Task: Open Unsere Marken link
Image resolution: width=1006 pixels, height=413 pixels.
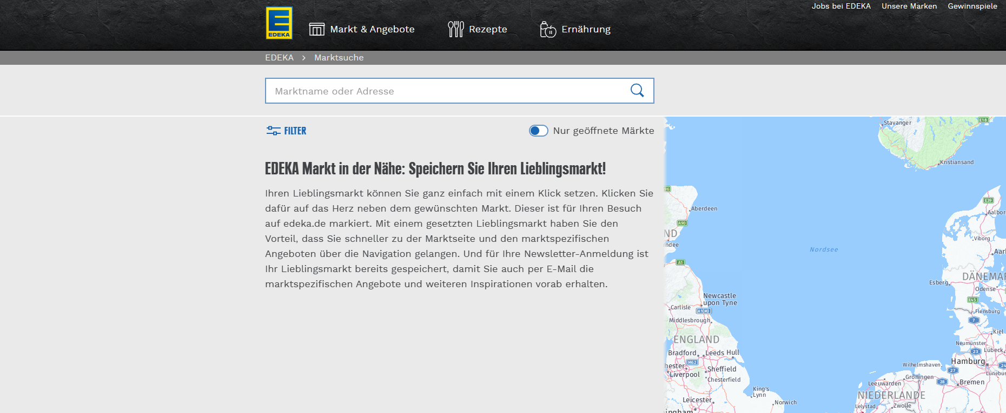Action: pyautogui.click(x=909, y=6)
